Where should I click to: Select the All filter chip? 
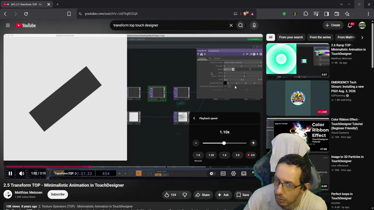(271, 37)
